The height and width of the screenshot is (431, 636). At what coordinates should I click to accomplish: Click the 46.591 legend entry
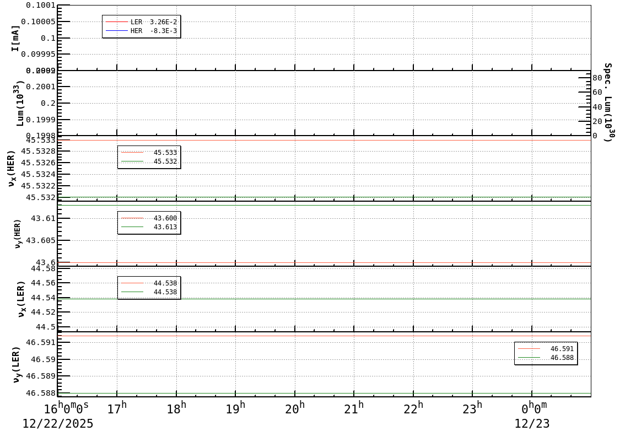click(x=545, y=349)
